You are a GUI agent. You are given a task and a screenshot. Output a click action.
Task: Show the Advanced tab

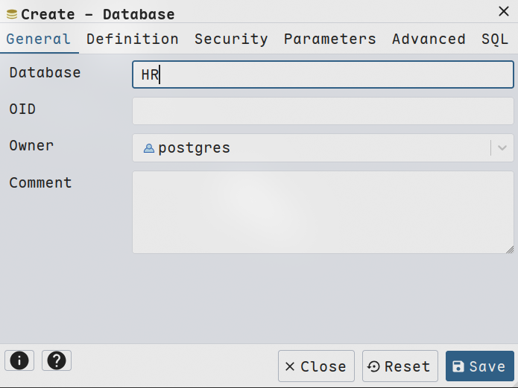pyautogui.click(x=429, y=39)
